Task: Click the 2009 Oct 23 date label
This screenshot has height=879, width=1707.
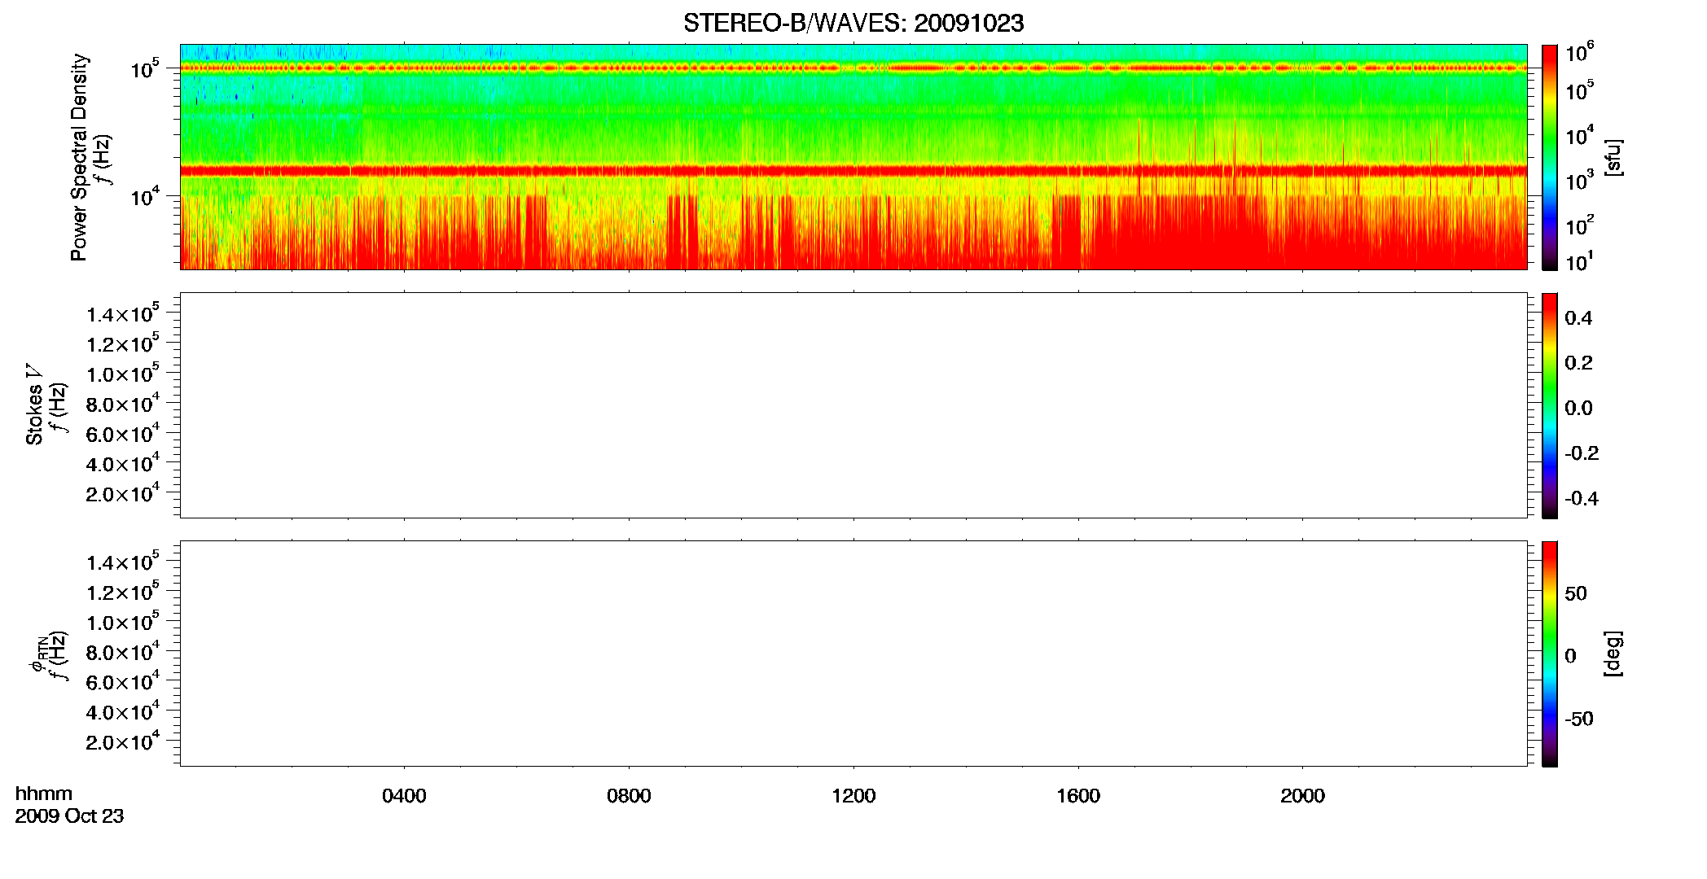Action: coord(69,816)
